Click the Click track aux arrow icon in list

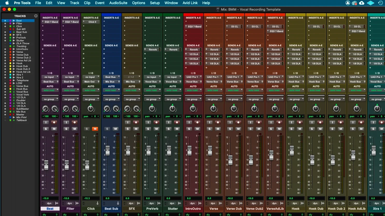point(14,26)
